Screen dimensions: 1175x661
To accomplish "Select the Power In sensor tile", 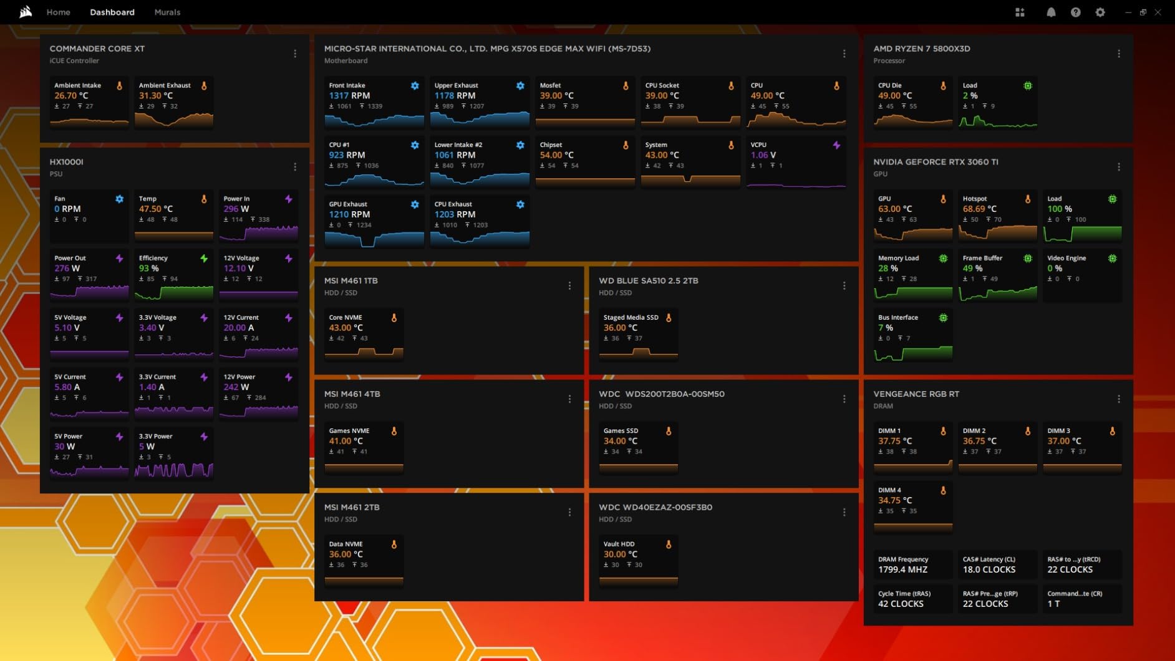I will 258,217.
